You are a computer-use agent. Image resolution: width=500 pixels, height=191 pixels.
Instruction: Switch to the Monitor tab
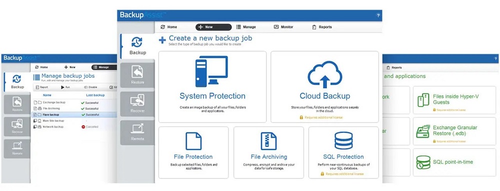[283, 27]
